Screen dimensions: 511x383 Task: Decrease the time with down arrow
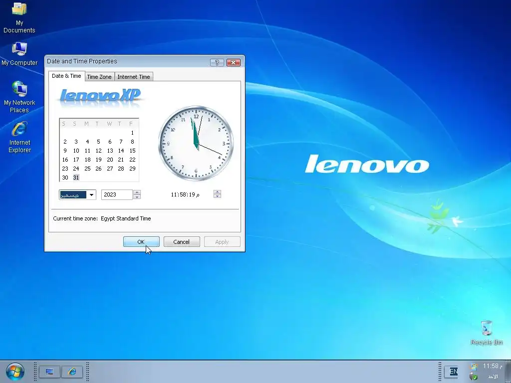[218, 196]
